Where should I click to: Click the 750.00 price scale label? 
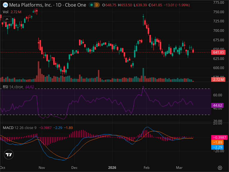[219, 12]
